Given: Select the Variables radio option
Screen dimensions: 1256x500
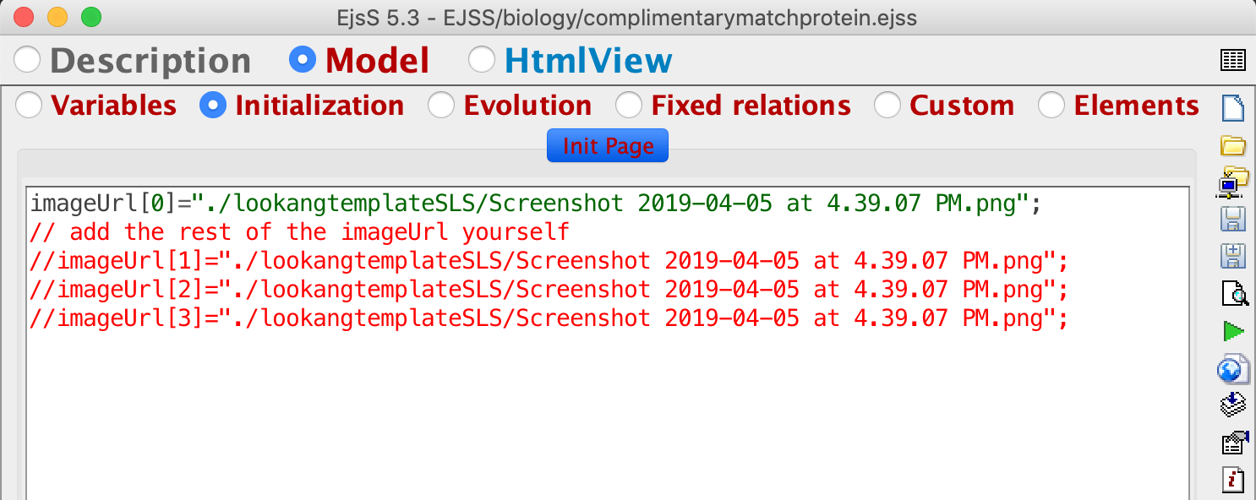Looking at the screenshot, I should (x=30, y=106).
